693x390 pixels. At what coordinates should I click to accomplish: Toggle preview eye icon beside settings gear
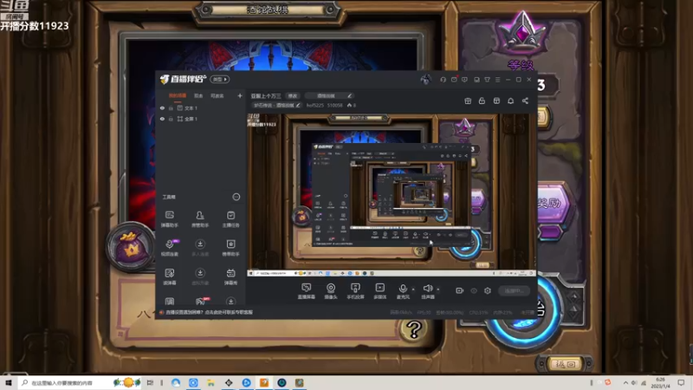474,290
